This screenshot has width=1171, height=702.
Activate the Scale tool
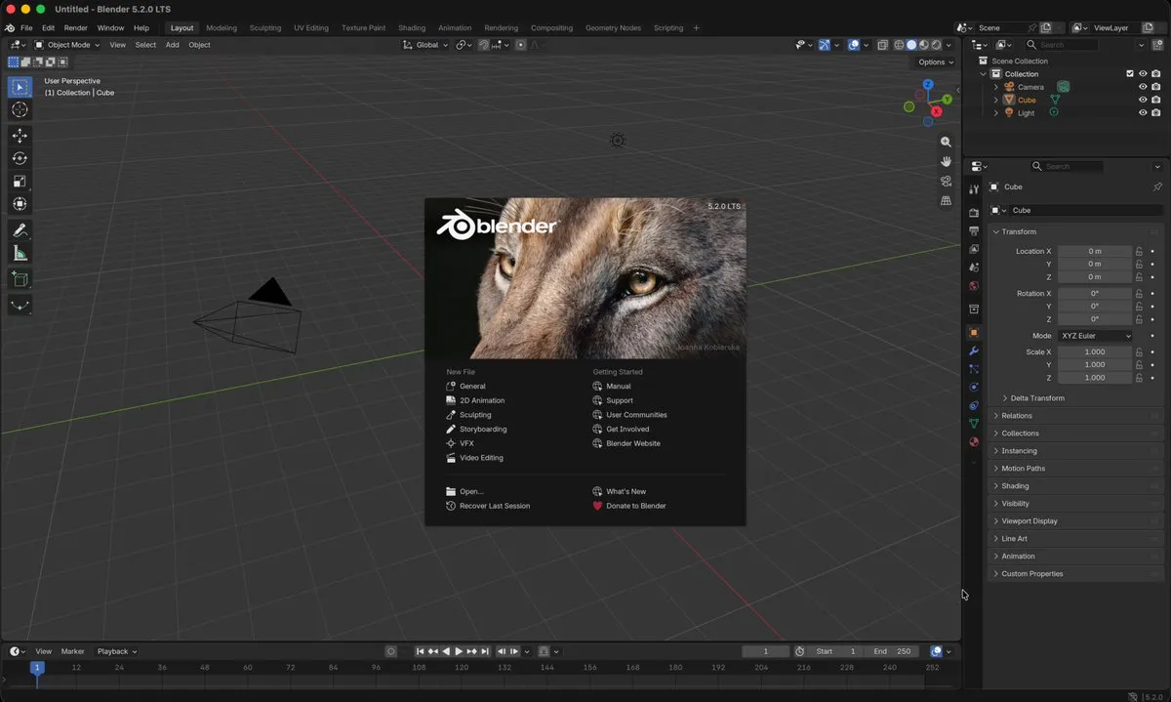click(x=20, y=182)
